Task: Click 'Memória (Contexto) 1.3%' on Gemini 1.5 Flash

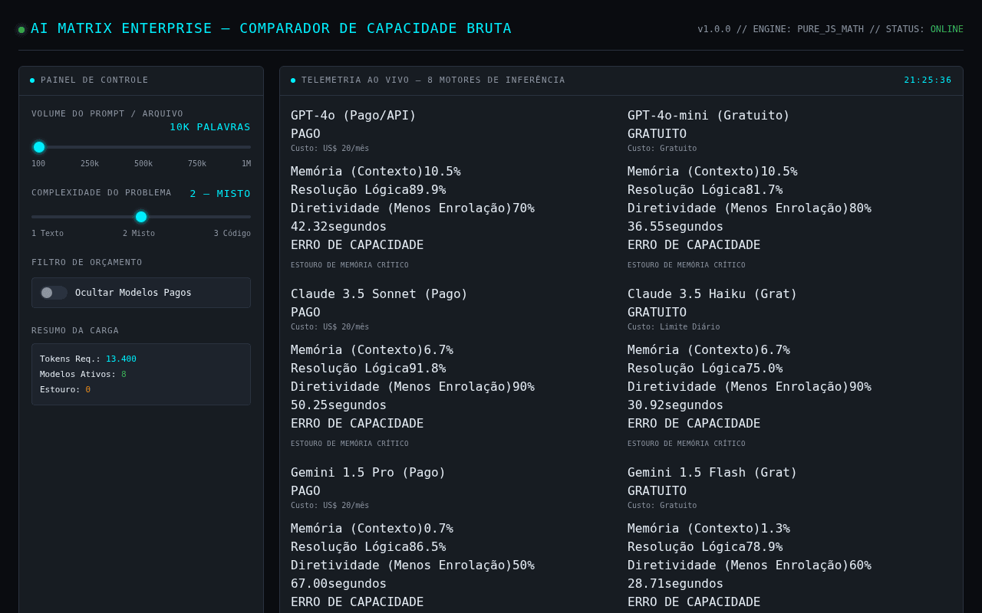Action: pos(709,529)
